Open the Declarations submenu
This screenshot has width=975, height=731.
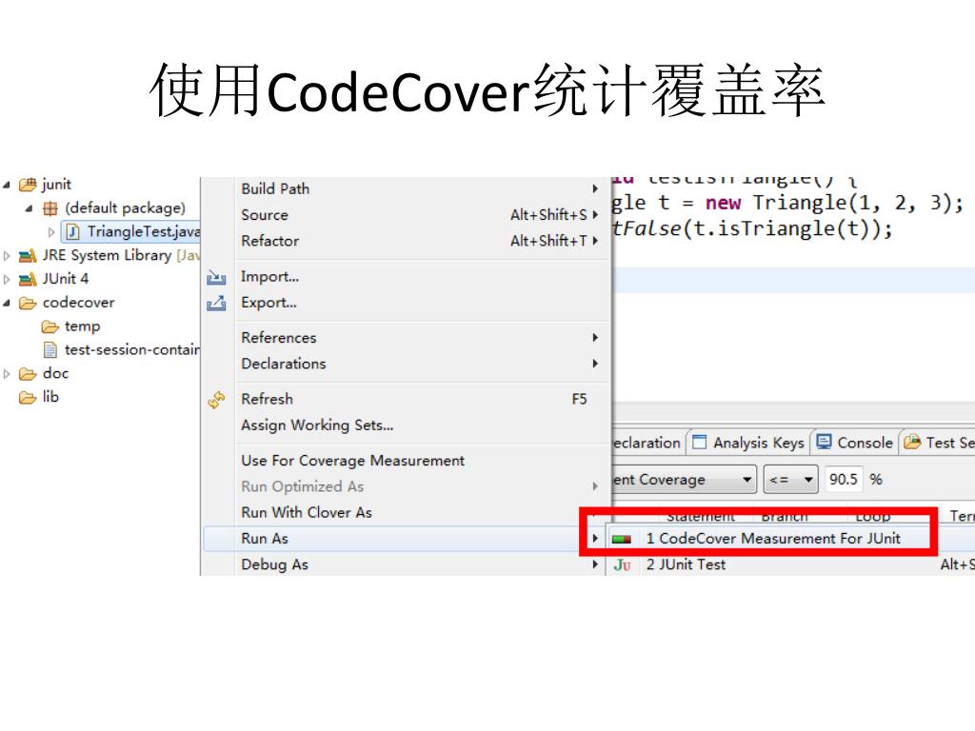(x=408, y=364)
